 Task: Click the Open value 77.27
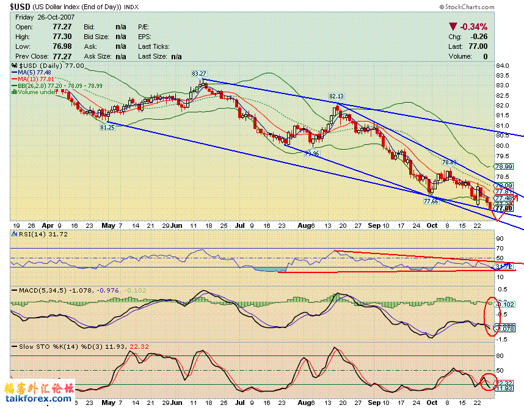[x=62, y=27]
